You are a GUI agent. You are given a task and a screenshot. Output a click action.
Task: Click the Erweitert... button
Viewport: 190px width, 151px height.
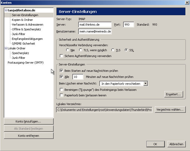pos(173,94)
